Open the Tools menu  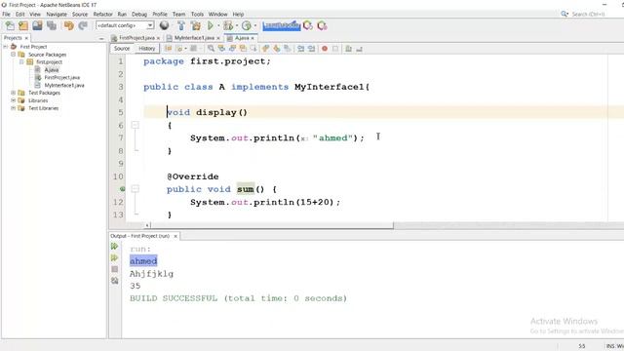[x=197, y=14]
